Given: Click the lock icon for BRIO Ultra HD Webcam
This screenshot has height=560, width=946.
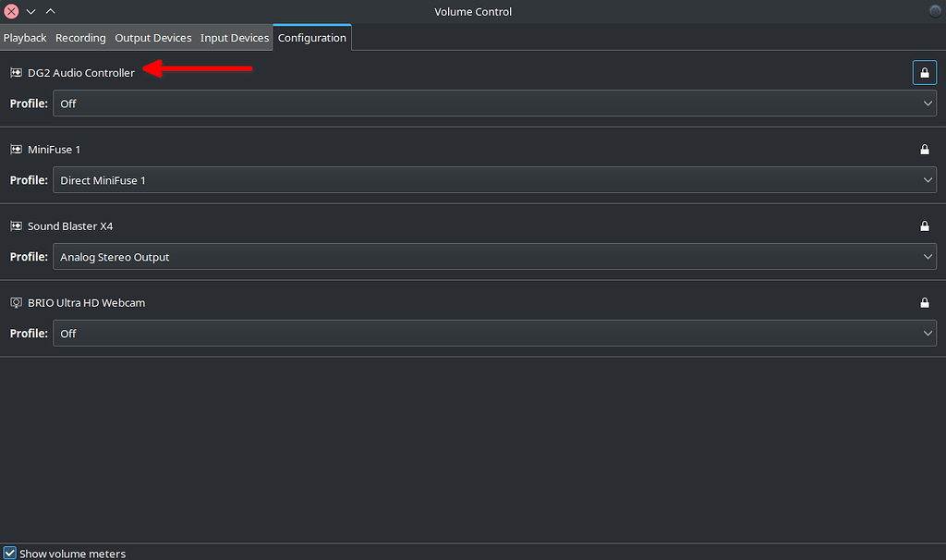Looking at the screenshot, I should (x=925, y=302).
